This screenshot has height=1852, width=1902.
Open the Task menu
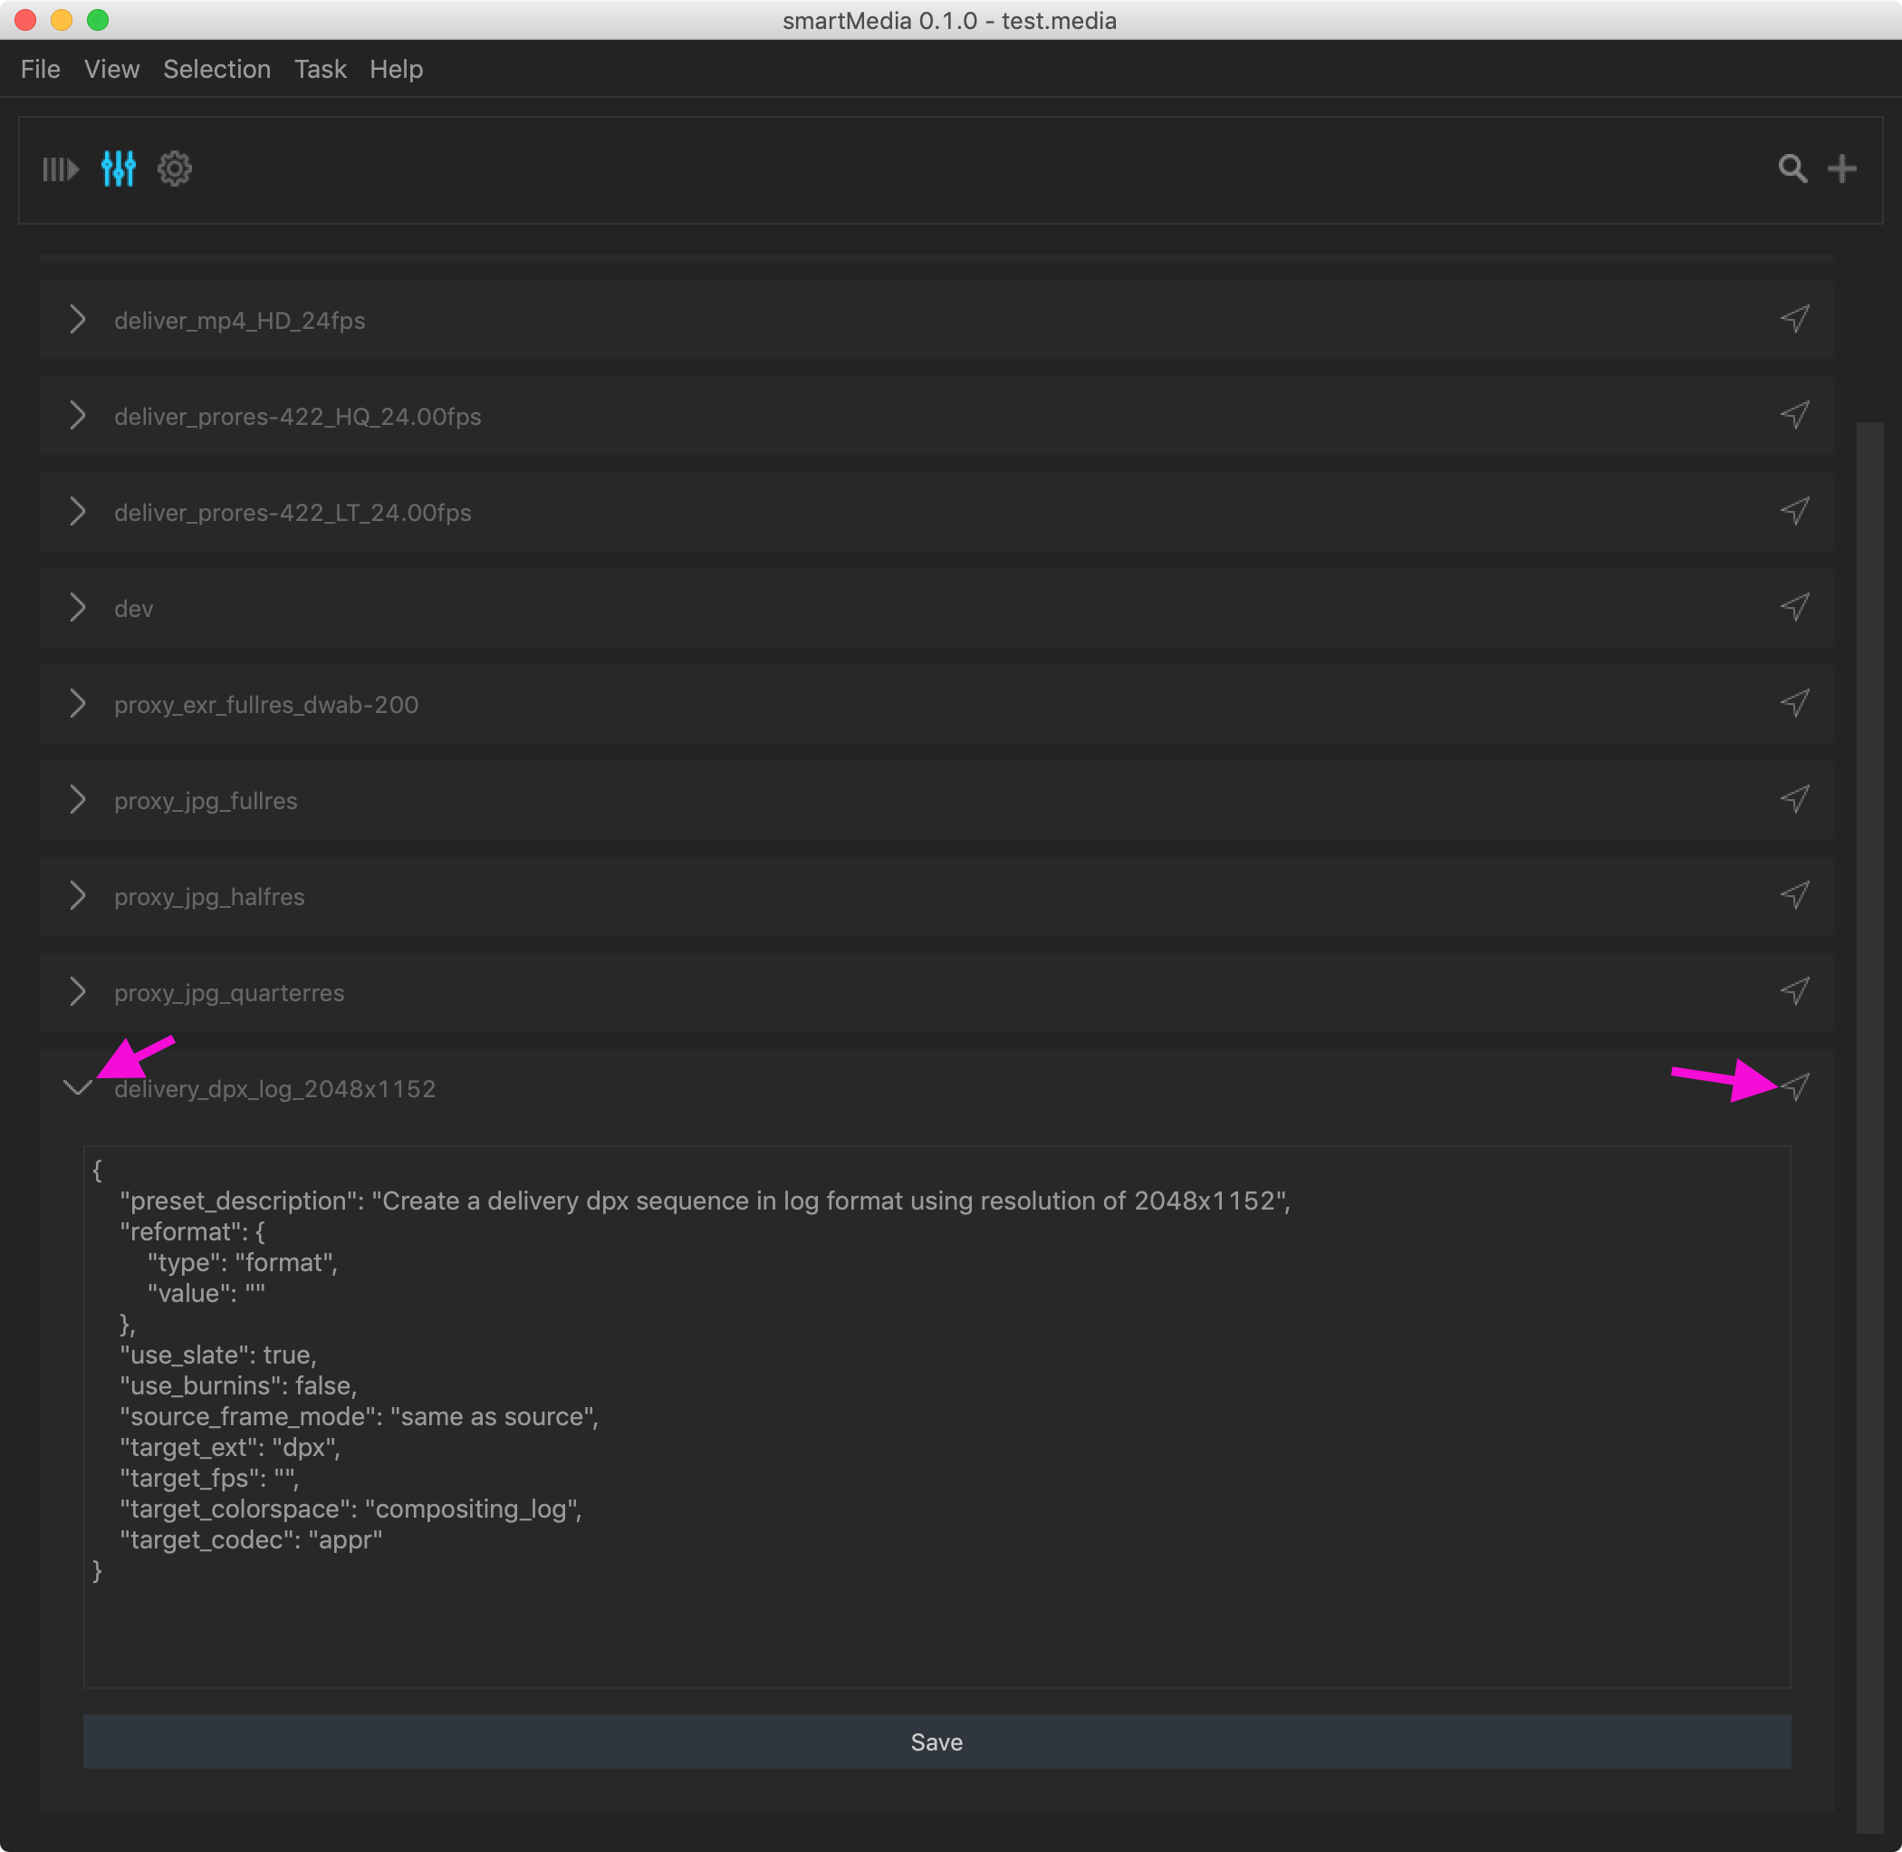pos(320,69)
